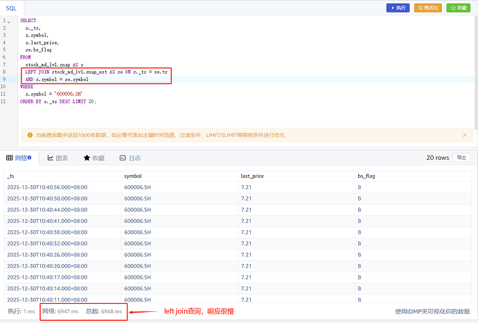The image size is (478, 323).
Task: Format the SQL using the 格式化 button
Action: click(x=427, y=8)
